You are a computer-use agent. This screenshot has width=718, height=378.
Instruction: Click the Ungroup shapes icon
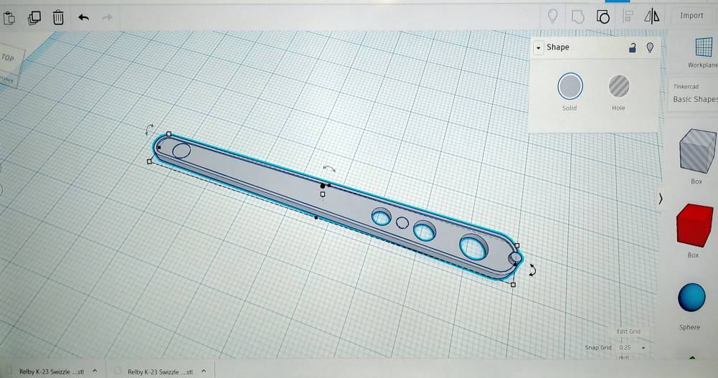603,17
